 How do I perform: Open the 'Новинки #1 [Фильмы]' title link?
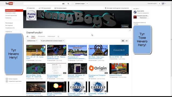pos(34,93)
